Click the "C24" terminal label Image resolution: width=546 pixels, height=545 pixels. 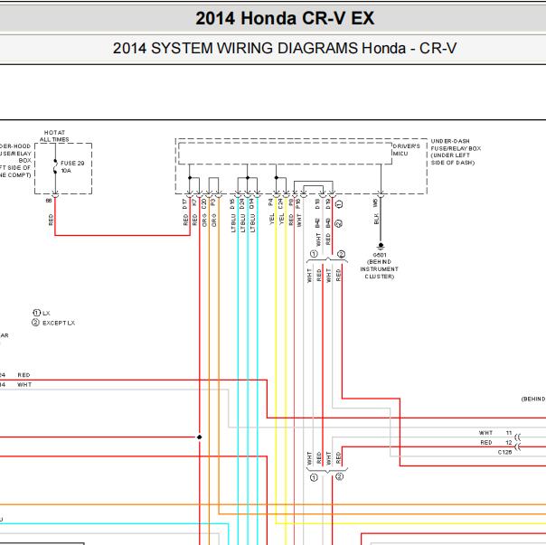pyautogui.click(x=280, y=203)
